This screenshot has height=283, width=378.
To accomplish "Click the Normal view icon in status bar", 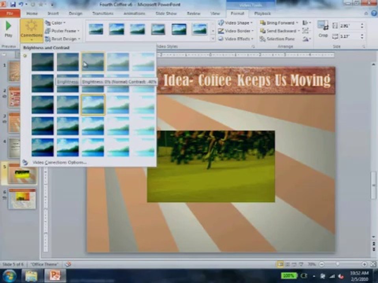I will [x=280, y=264].
